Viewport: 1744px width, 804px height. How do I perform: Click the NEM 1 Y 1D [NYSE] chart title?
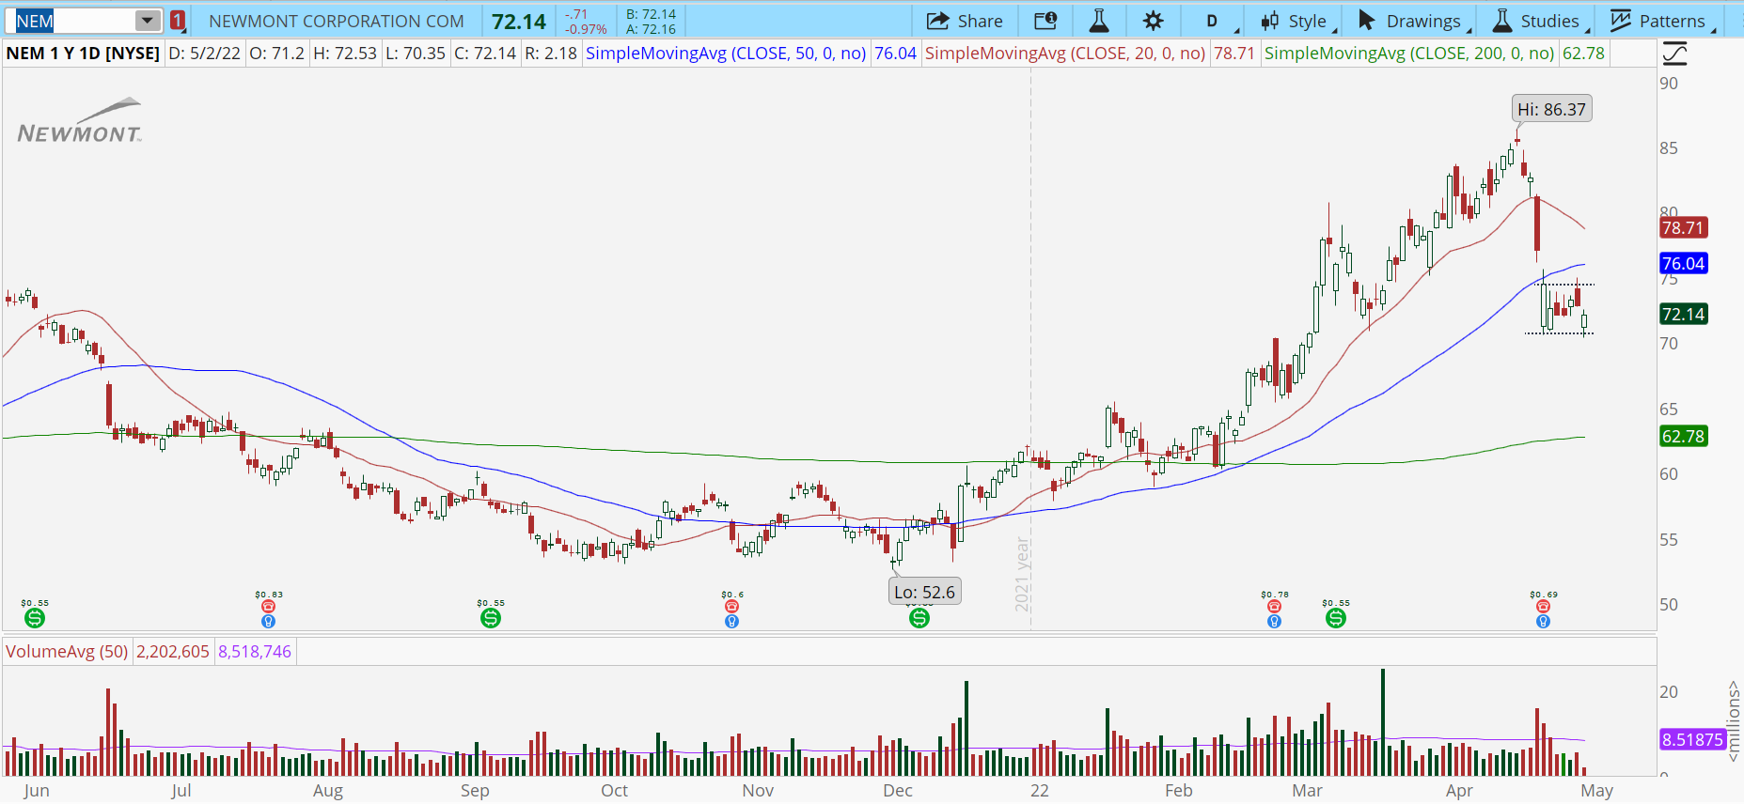[x=83, y=54]
